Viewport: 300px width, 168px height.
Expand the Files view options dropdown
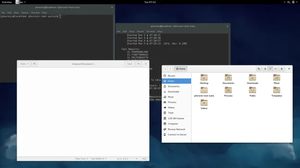tap(276, 69)
